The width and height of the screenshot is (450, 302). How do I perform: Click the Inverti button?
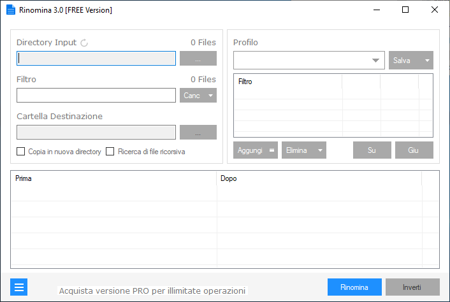point(412,287)
